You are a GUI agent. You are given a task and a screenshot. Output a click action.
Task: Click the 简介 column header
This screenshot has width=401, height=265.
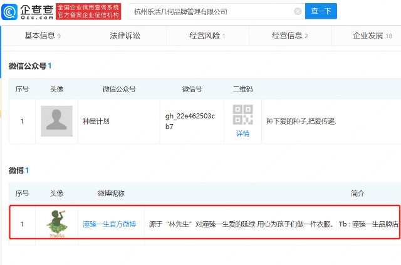point(357,193)
